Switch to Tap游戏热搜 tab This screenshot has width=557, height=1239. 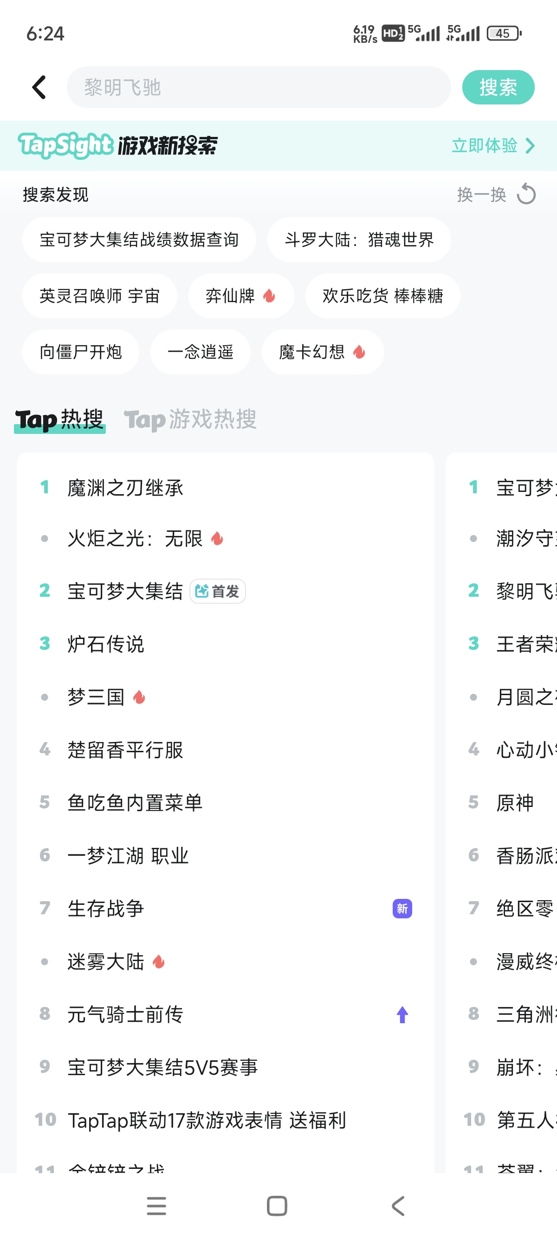[x=190, y=419]
